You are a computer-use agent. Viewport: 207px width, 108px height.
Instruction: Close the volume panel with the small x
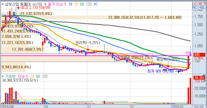(204, 76)
